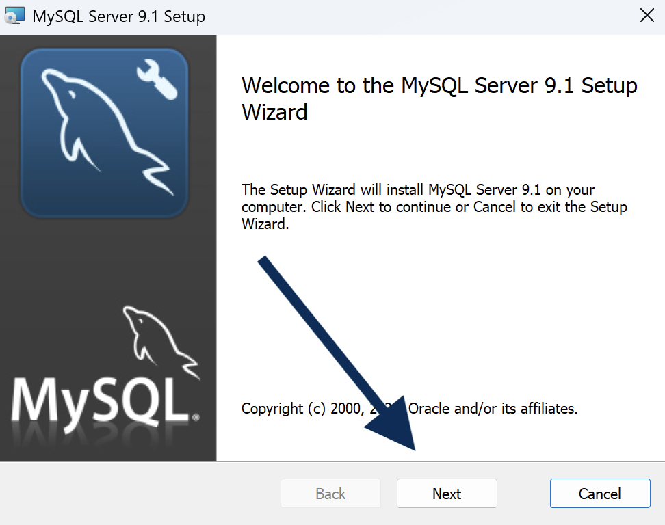Click the 'MySQL Server 9.1 Setup' window title
The height and width of the screenshot is (525, 665).
point(119,16)
